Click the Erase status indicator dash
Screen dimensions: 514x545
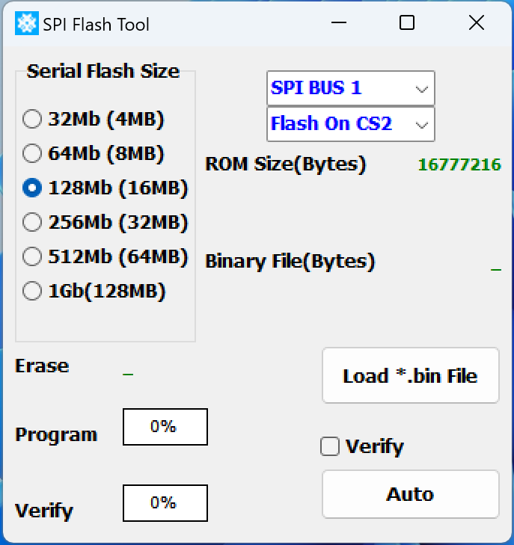point(128,372)
